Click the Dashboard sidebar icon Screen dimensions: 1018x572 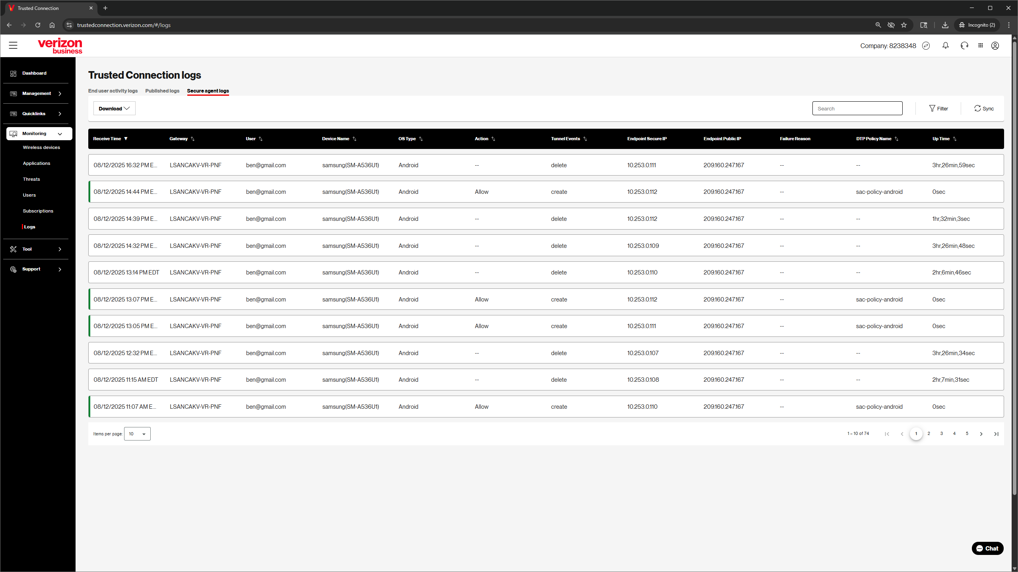(x=13, y=73)
